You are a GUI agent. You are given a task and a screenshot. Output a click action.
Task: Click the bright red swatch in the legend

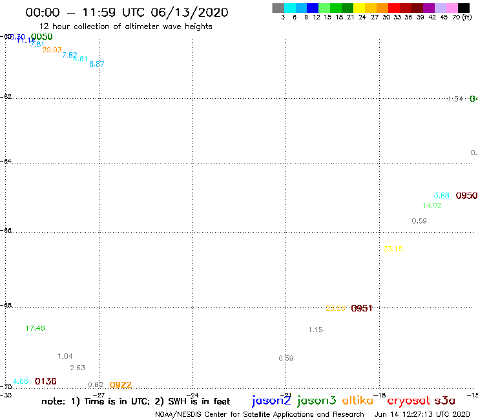394,8
